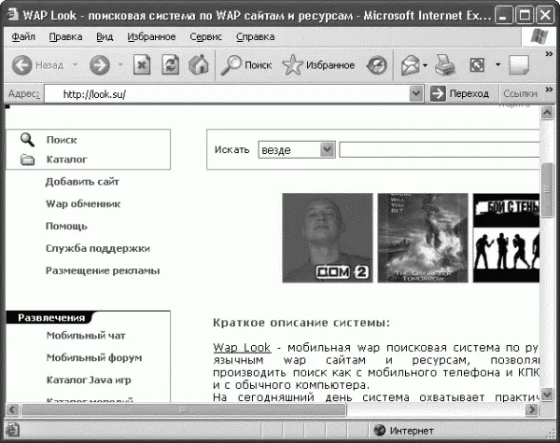The height and width of the screenshot is (443, 560).
Task: Open the History toolbar icon
Action: 377,65
